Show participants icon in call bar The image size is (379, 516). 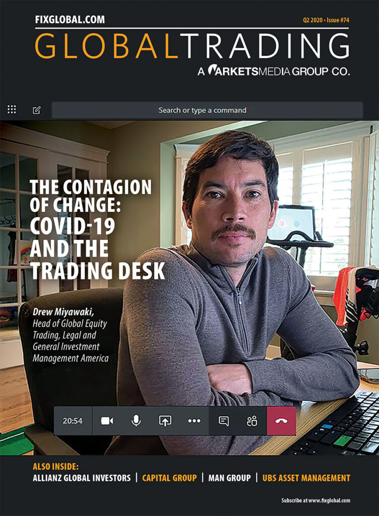[252, 421]
